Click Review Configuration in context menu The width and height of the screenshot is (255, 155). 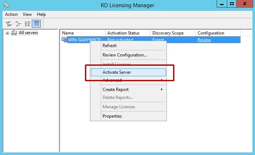[125, 55]
